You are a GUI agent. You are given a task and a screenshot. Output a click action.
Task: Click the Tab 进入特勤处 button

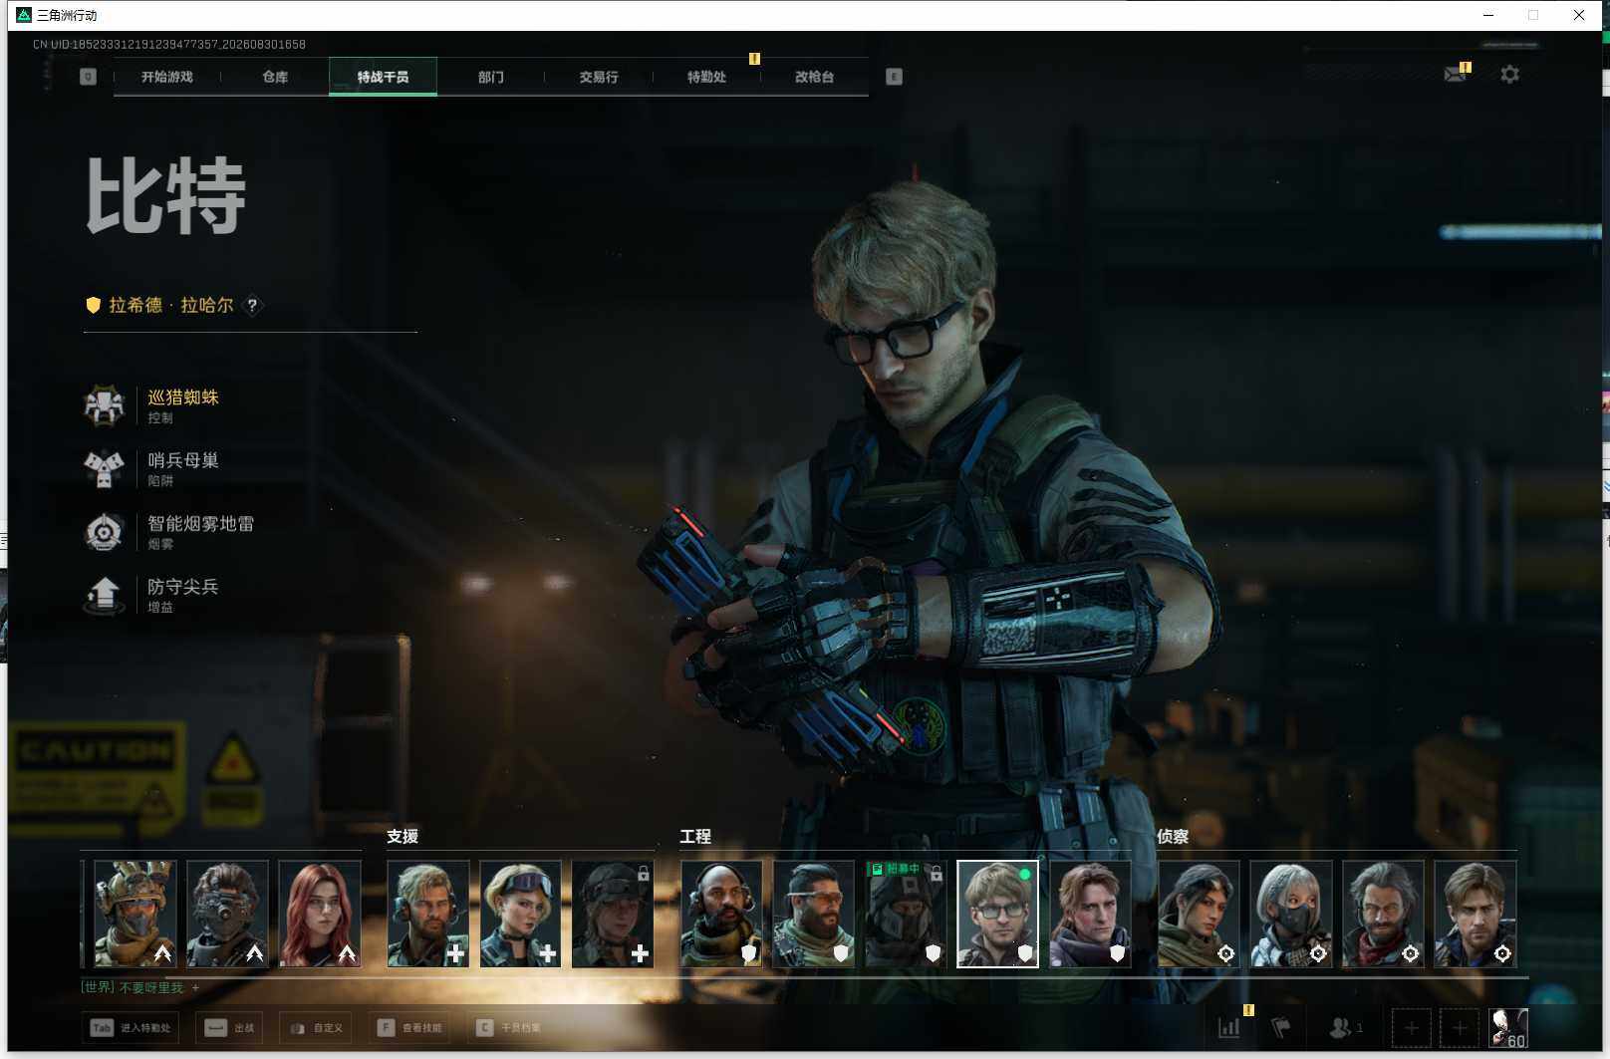coord(131,1028)
